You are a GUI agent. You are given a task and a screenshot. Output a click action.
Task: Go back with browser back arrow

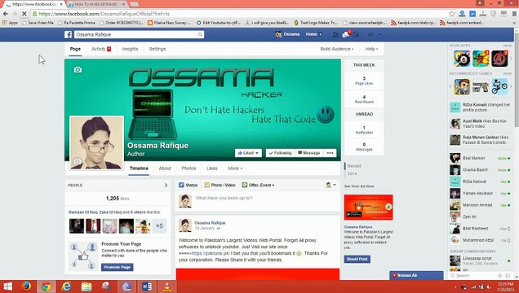click(6, 14)
